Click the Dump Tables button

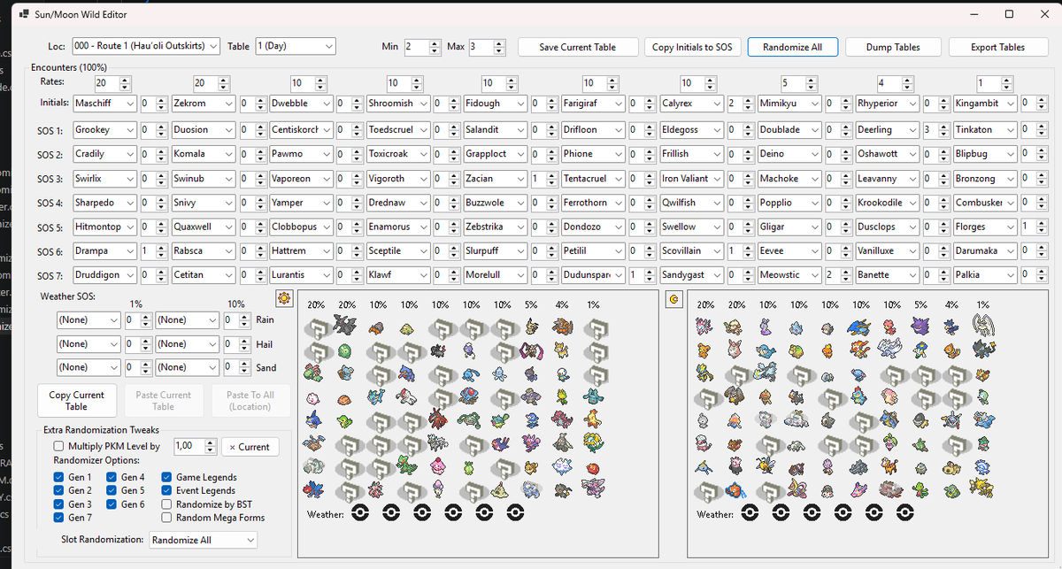pos(893,47)
